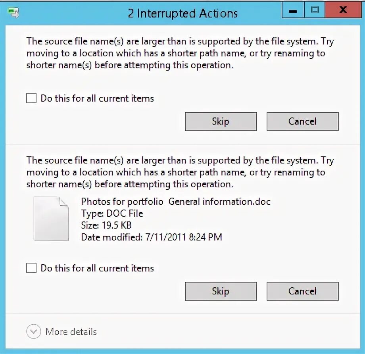Cancel the General information.doc file action
Image resolution: width=365 pixels, height=354 pixels.
(x=303, y=291)
